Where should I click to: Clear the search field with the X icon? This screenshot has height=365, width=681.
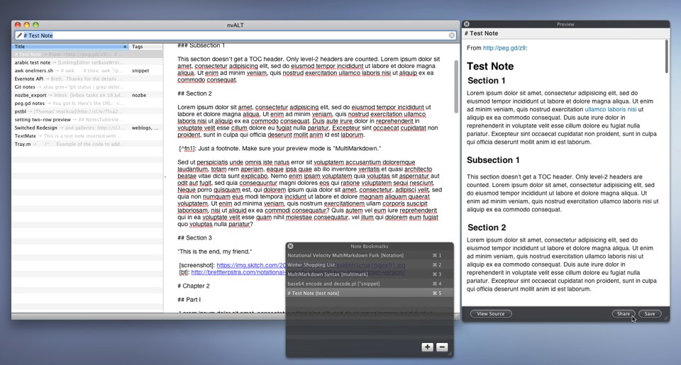452,35
